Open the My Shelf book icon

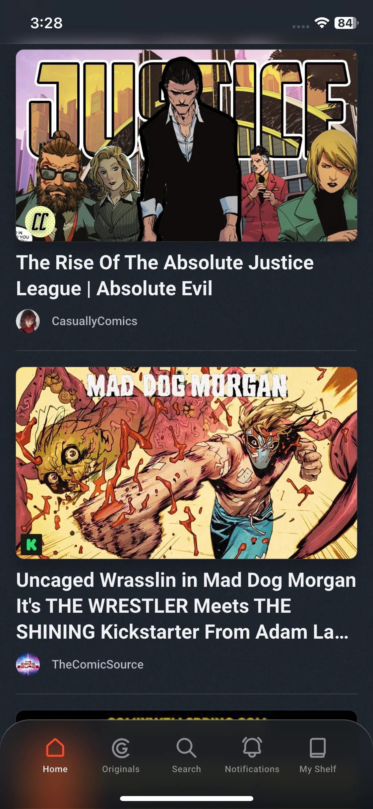coord(318,748)
